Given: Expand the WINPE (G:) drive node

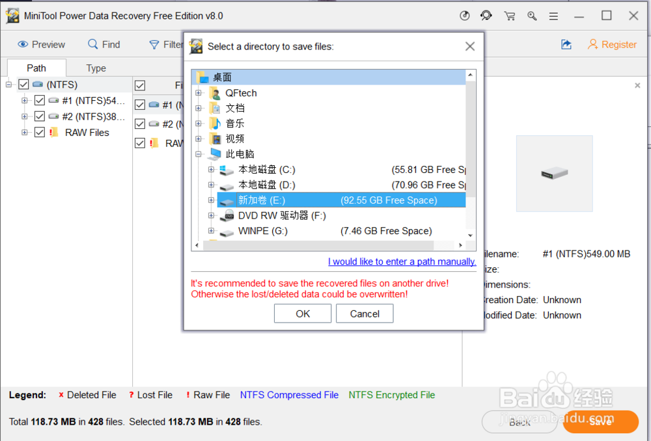Looking at the screenshot, I should (212, 231).
